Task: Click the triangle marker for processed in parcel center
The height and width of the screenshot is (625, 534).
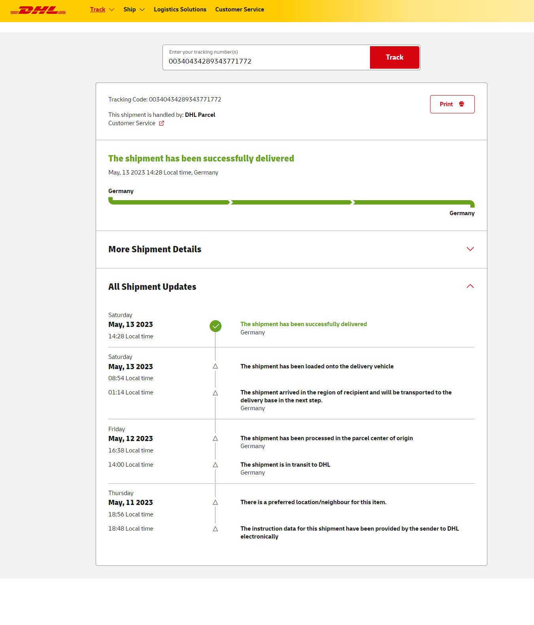Action: click(x=215, y=439)
